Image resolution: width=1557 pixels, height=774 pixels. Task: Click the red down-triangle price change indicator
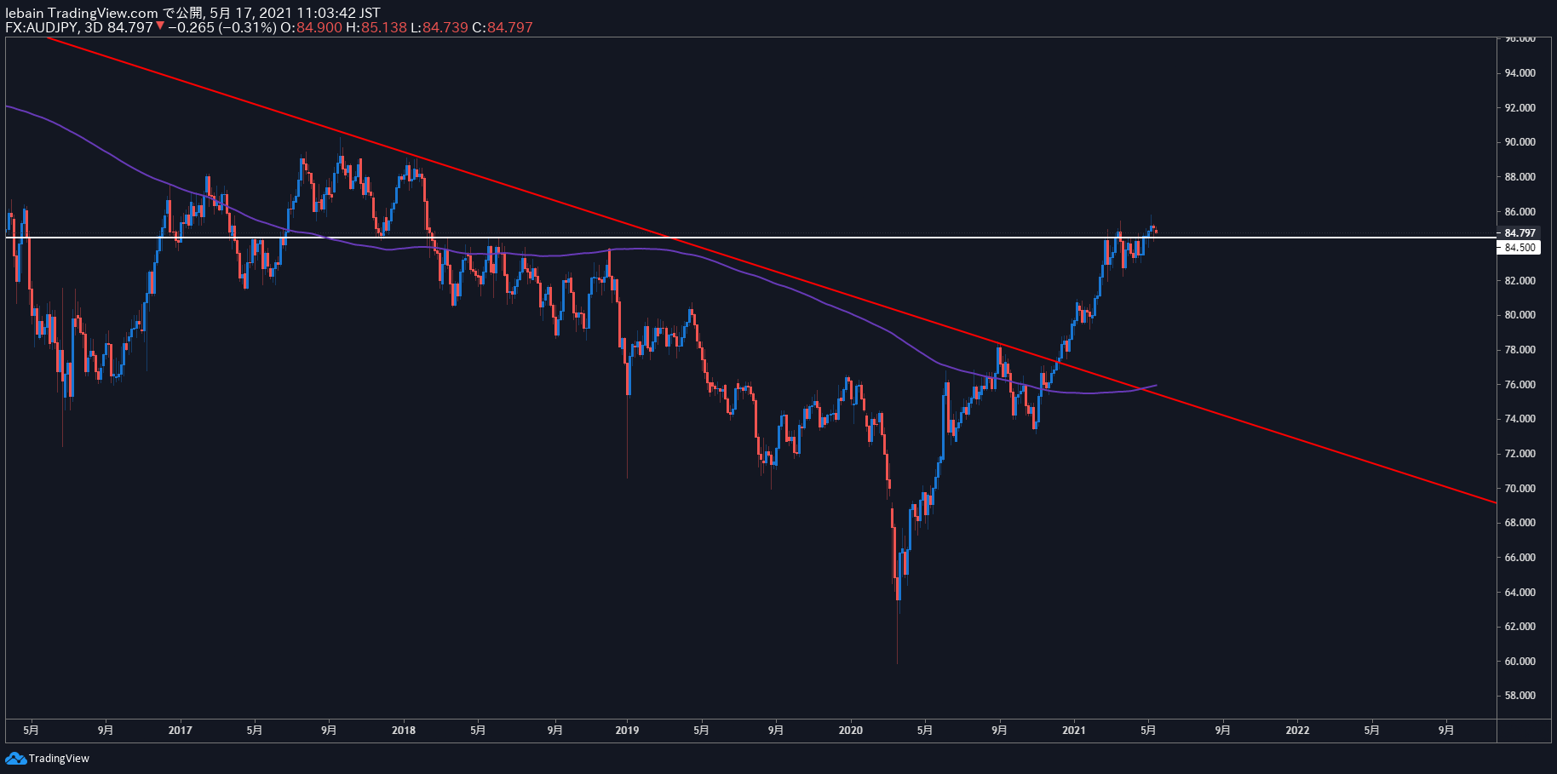pos(159,26)
